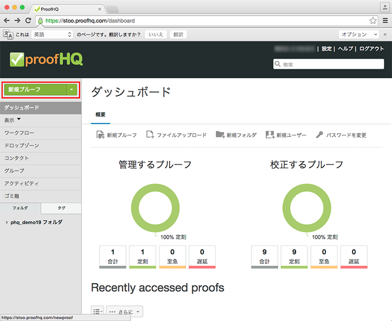Open アクティビティ in the sidebar
This screenshot has height=321, width=392.
[40, 184]
